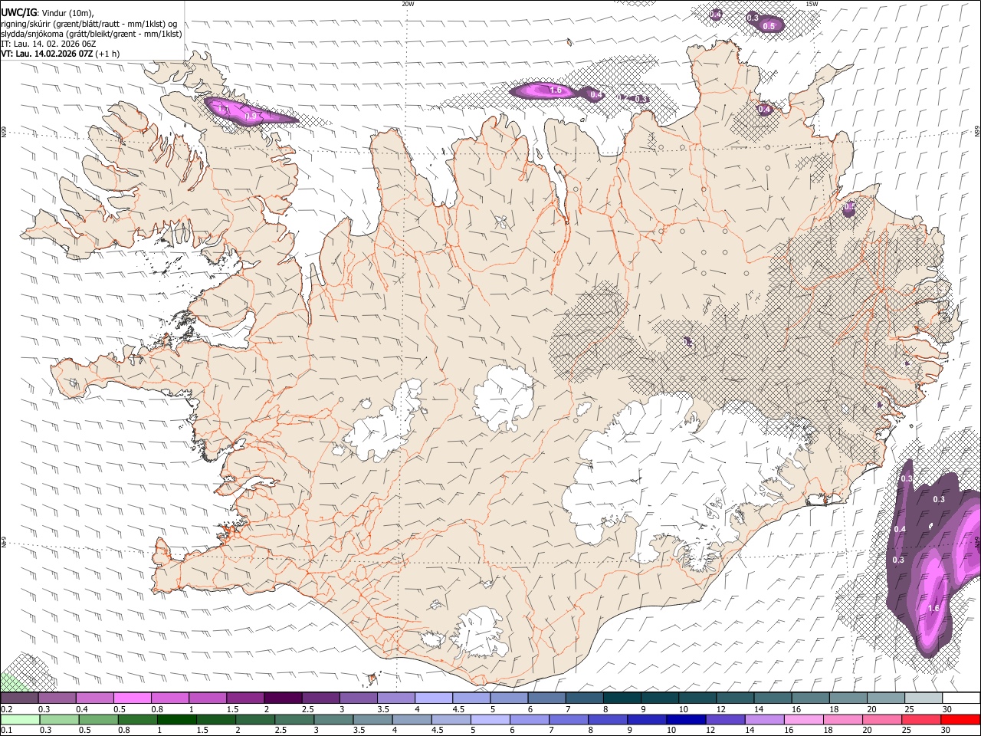Click the dark teal swatch labeled 8 in the upper scale
This screenshot has height=736, width=981.
(x=622, y=698)
